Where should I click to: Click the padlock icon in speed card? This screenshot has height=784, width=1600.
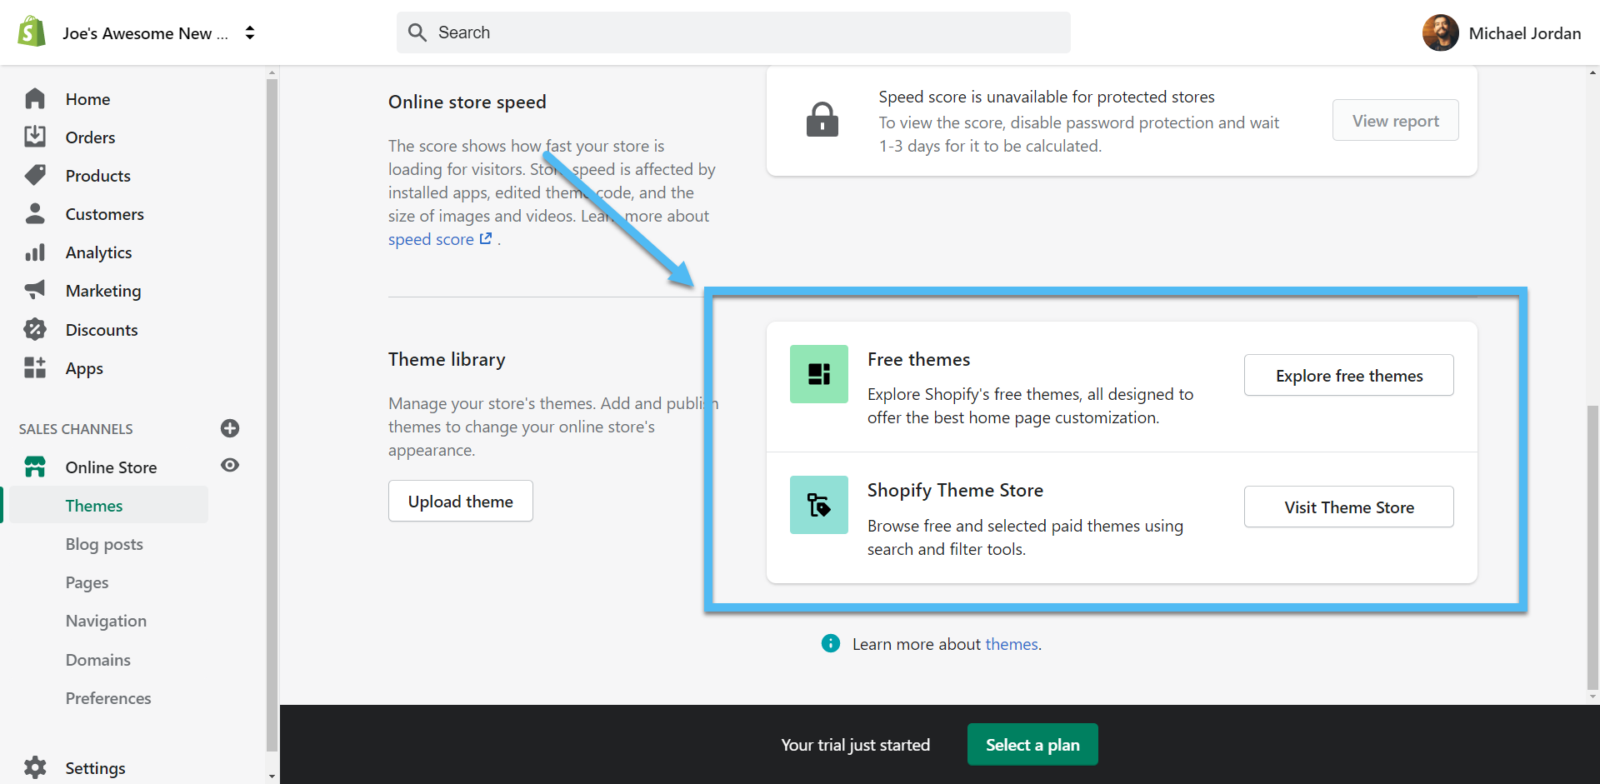click(822, 119)
